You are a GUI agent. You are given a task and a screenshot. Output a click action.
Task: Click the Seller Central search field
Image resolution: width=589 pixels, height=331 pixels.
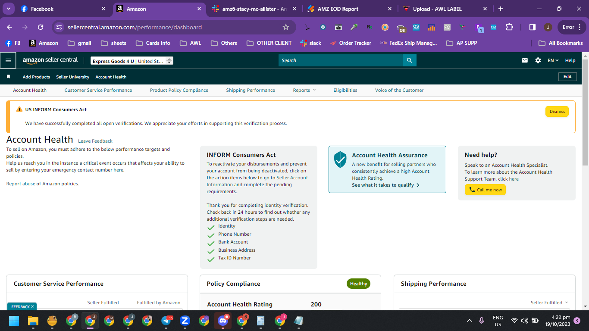pos(341,60)
